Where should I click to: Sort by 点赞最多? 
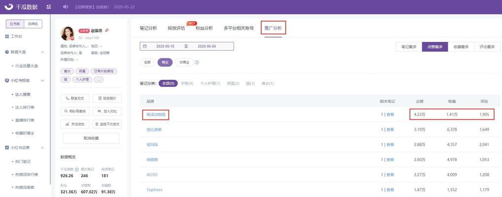(435, 47)
